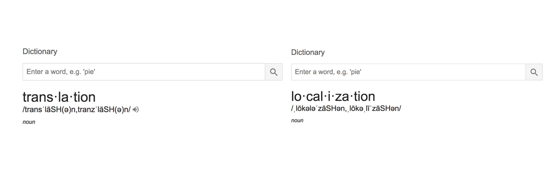Click the noun label under localization
Screen dimensions: 560x190
297,120
